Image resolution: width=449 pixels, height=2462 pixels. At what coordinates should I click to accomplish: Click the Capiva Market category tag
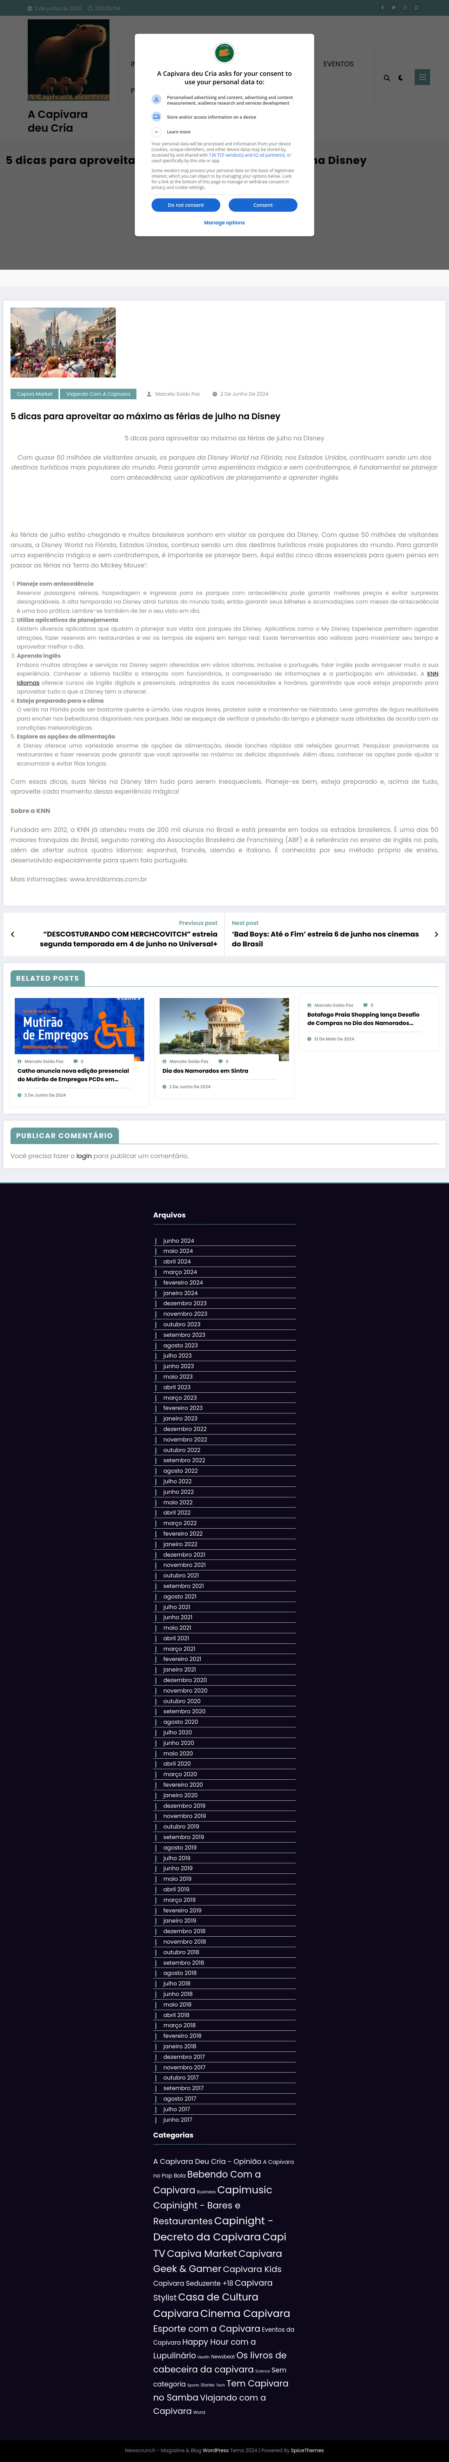[34, 394]
